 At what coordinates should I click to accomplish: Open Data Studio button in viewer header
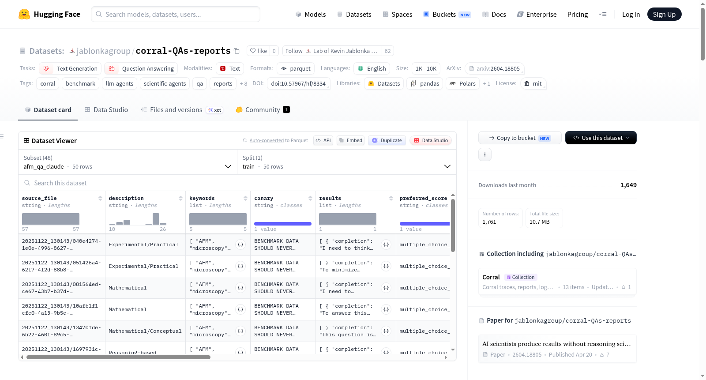pyautogui.click(x=431, y=140)
